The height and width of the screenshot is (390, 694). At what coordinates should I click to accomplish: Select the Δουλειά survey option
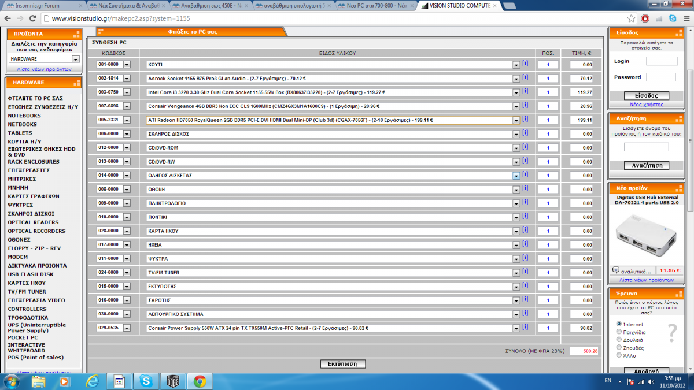pos(619,340)
